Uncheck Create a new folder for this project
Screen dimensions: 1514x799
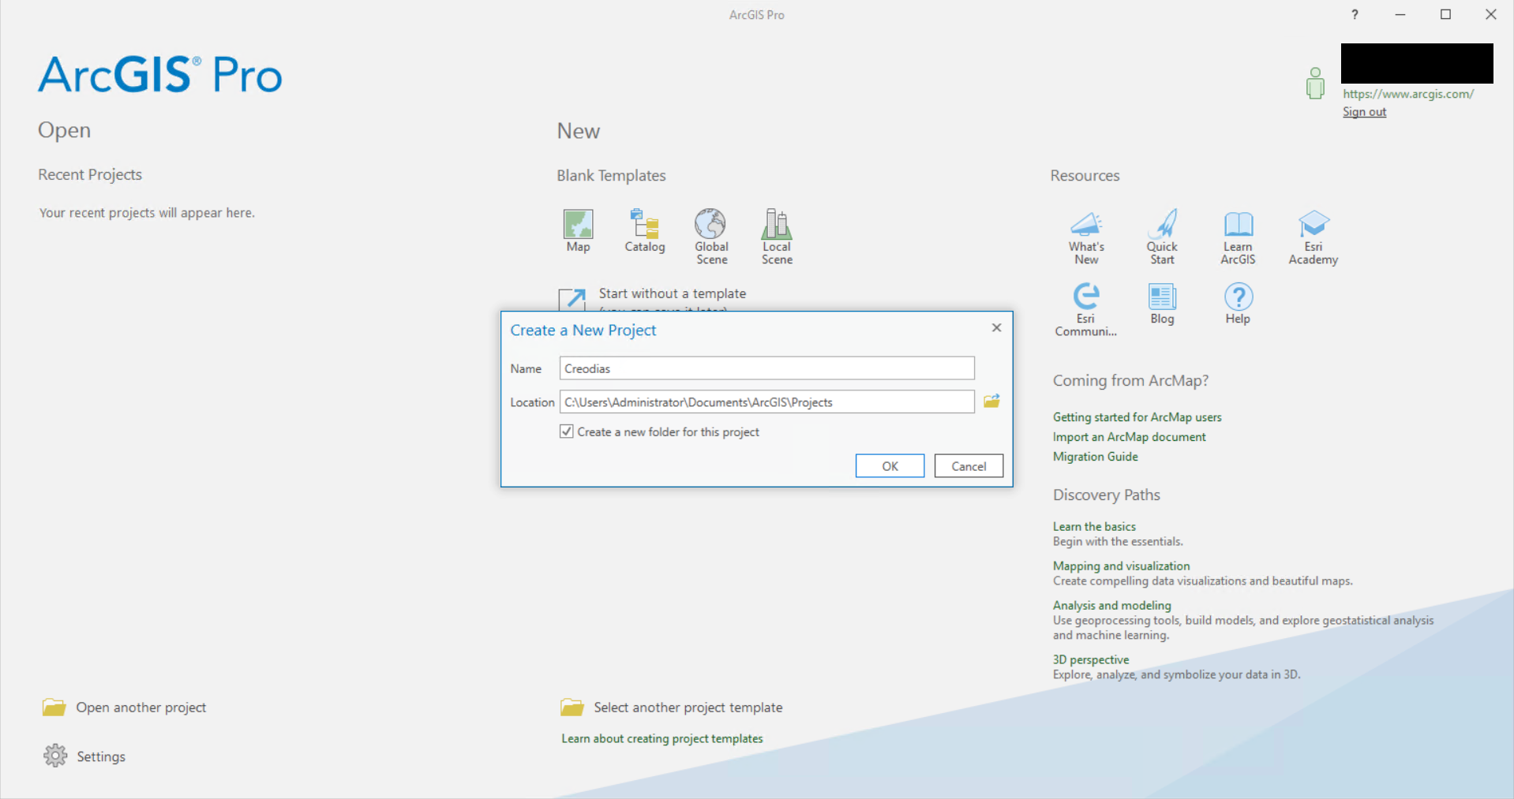point(566,431)
